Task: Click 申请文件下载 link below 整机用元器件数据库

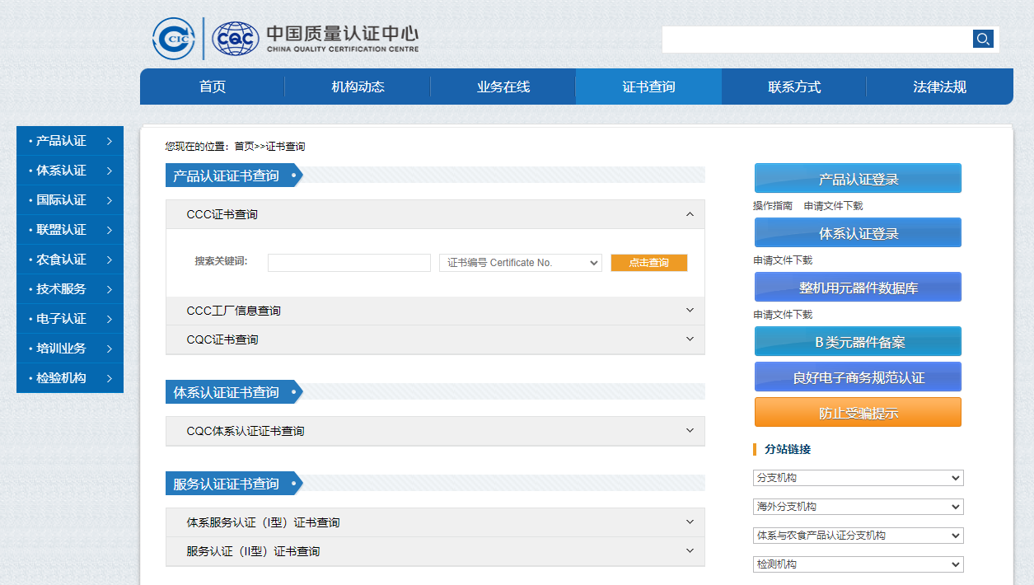Action: [x=783, y=315]
